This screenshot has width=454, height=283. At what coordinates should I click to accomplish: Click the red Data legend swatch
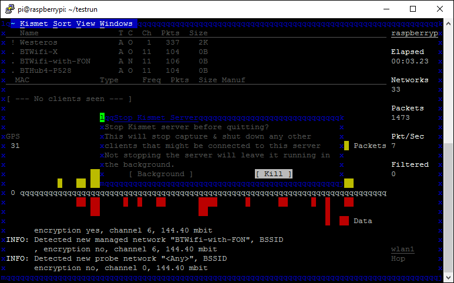click(344, 221)
